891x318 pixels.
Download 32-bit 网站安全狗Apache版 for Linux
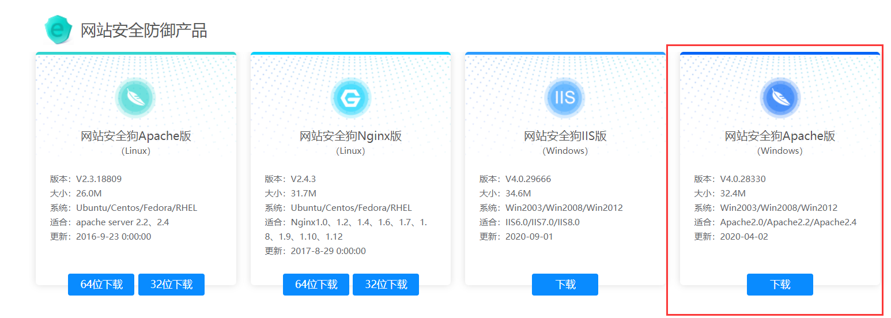(171, 285)
